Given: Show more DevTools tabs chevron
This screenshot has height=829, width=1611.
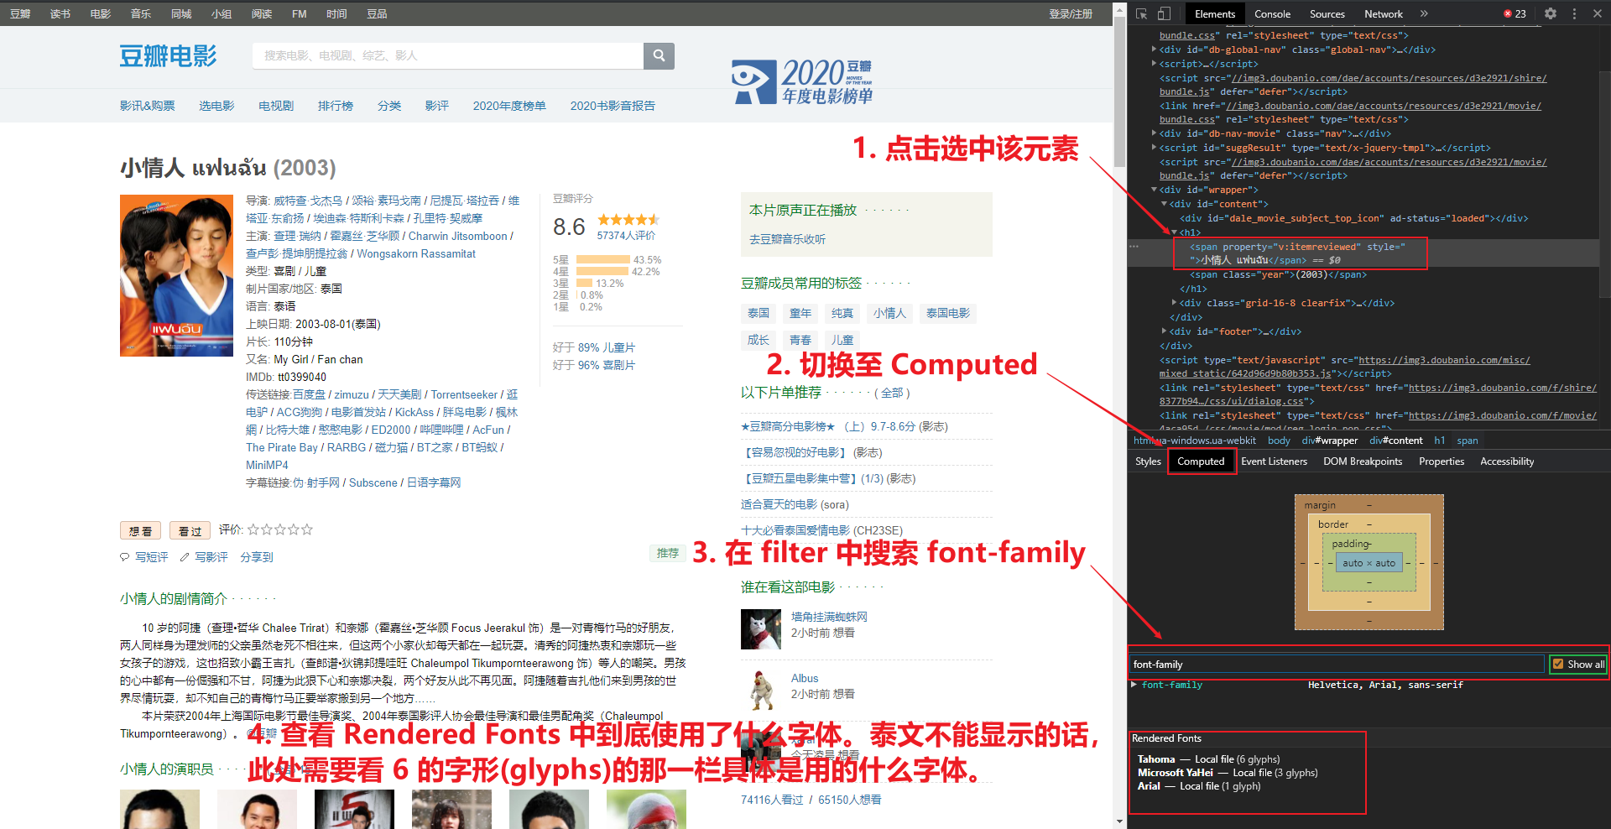Looking at the screenshot, I should tap(1424, 13).
